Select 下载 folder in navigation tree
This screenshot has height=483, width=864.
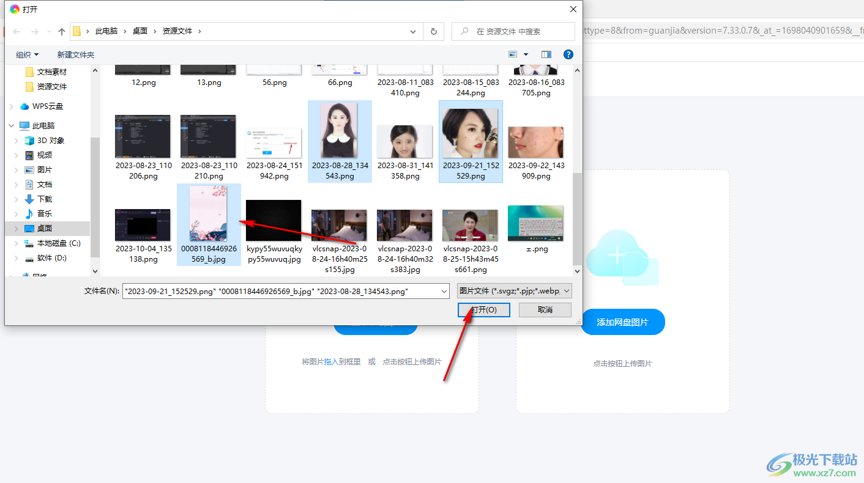pyautogui.click(x=29, y=199)
